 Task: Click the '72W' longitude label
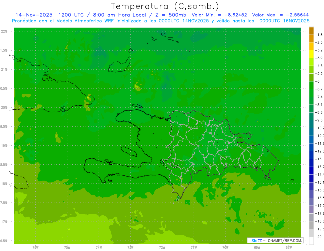pos(162,247)
